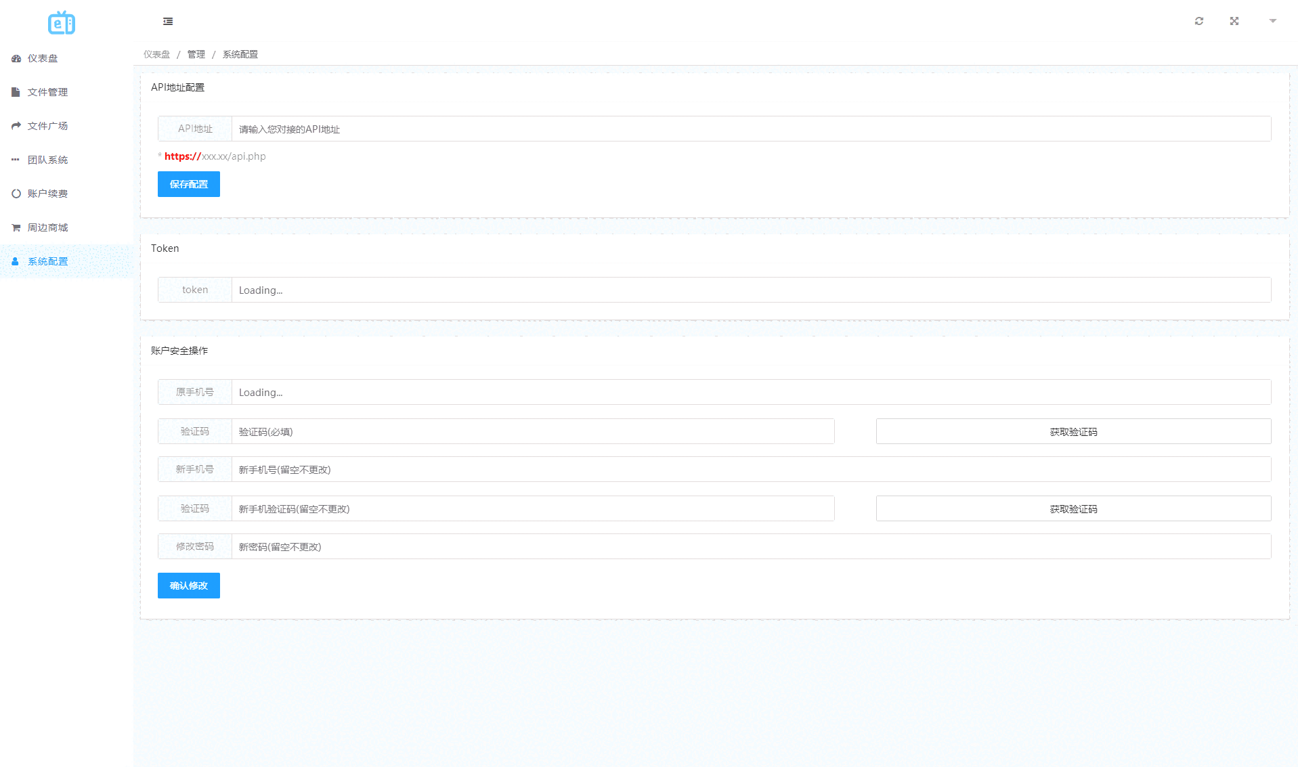Click the TV logo icon

[x=62, y=23]
